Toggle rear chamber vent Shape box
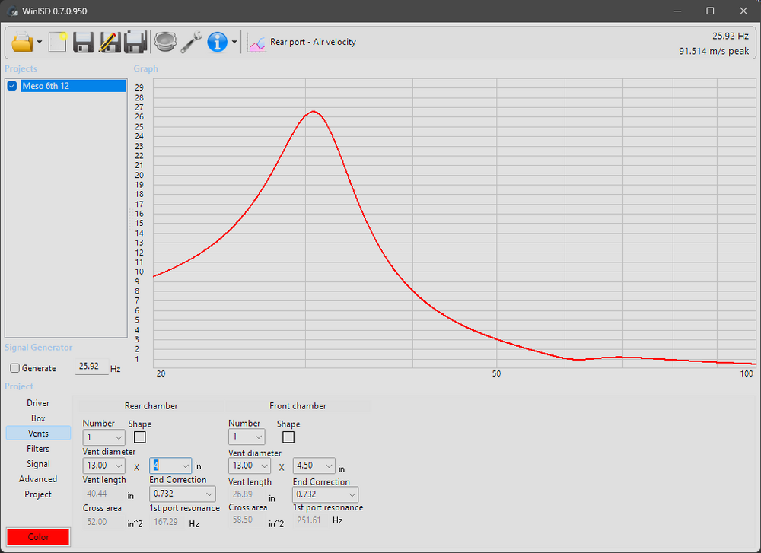Viewport: 761px width, 553px height. point(140,437)
